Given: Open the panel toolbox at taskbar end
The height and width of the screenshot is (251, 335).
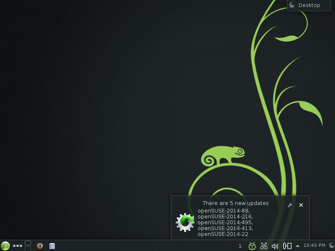Looking at the screenshot, I should 332,246.
